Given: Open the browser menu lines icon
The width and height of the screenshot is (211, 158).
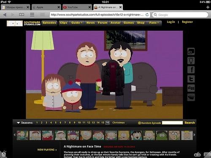Looking at the screenshot, I should [x=32, y=15].
